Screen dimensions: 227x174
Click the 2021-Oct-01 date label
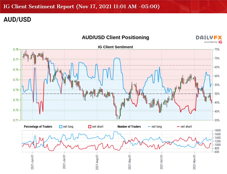pyautogui.click(x=162, y=162)
